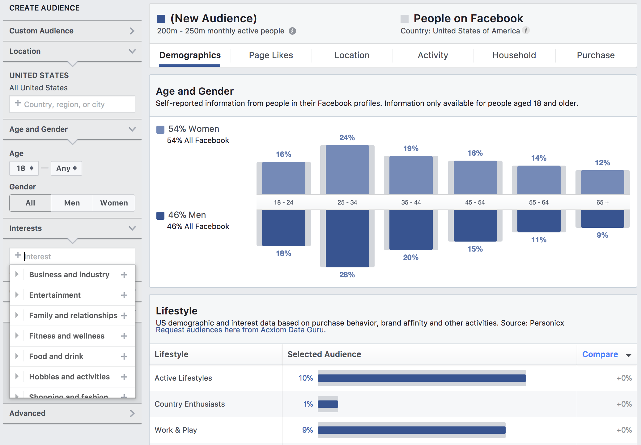Image resolution: width=641 pixels, height=445 pixels.
Task: Click the People on Facebook gray swatch
Action: tap(405, 19)
